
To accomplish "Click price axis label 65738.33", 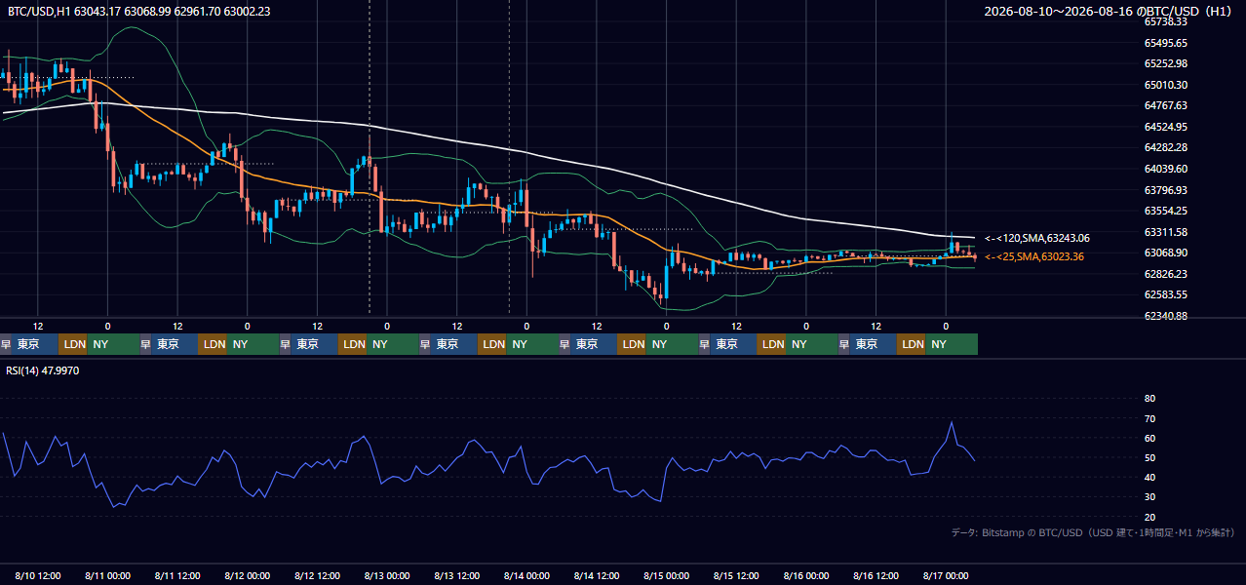I will tap(1166, 20).
